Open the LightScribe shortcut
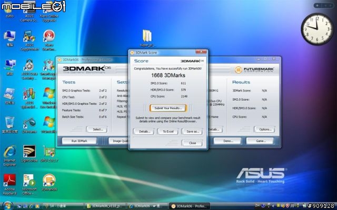 [x=29, y=154]
